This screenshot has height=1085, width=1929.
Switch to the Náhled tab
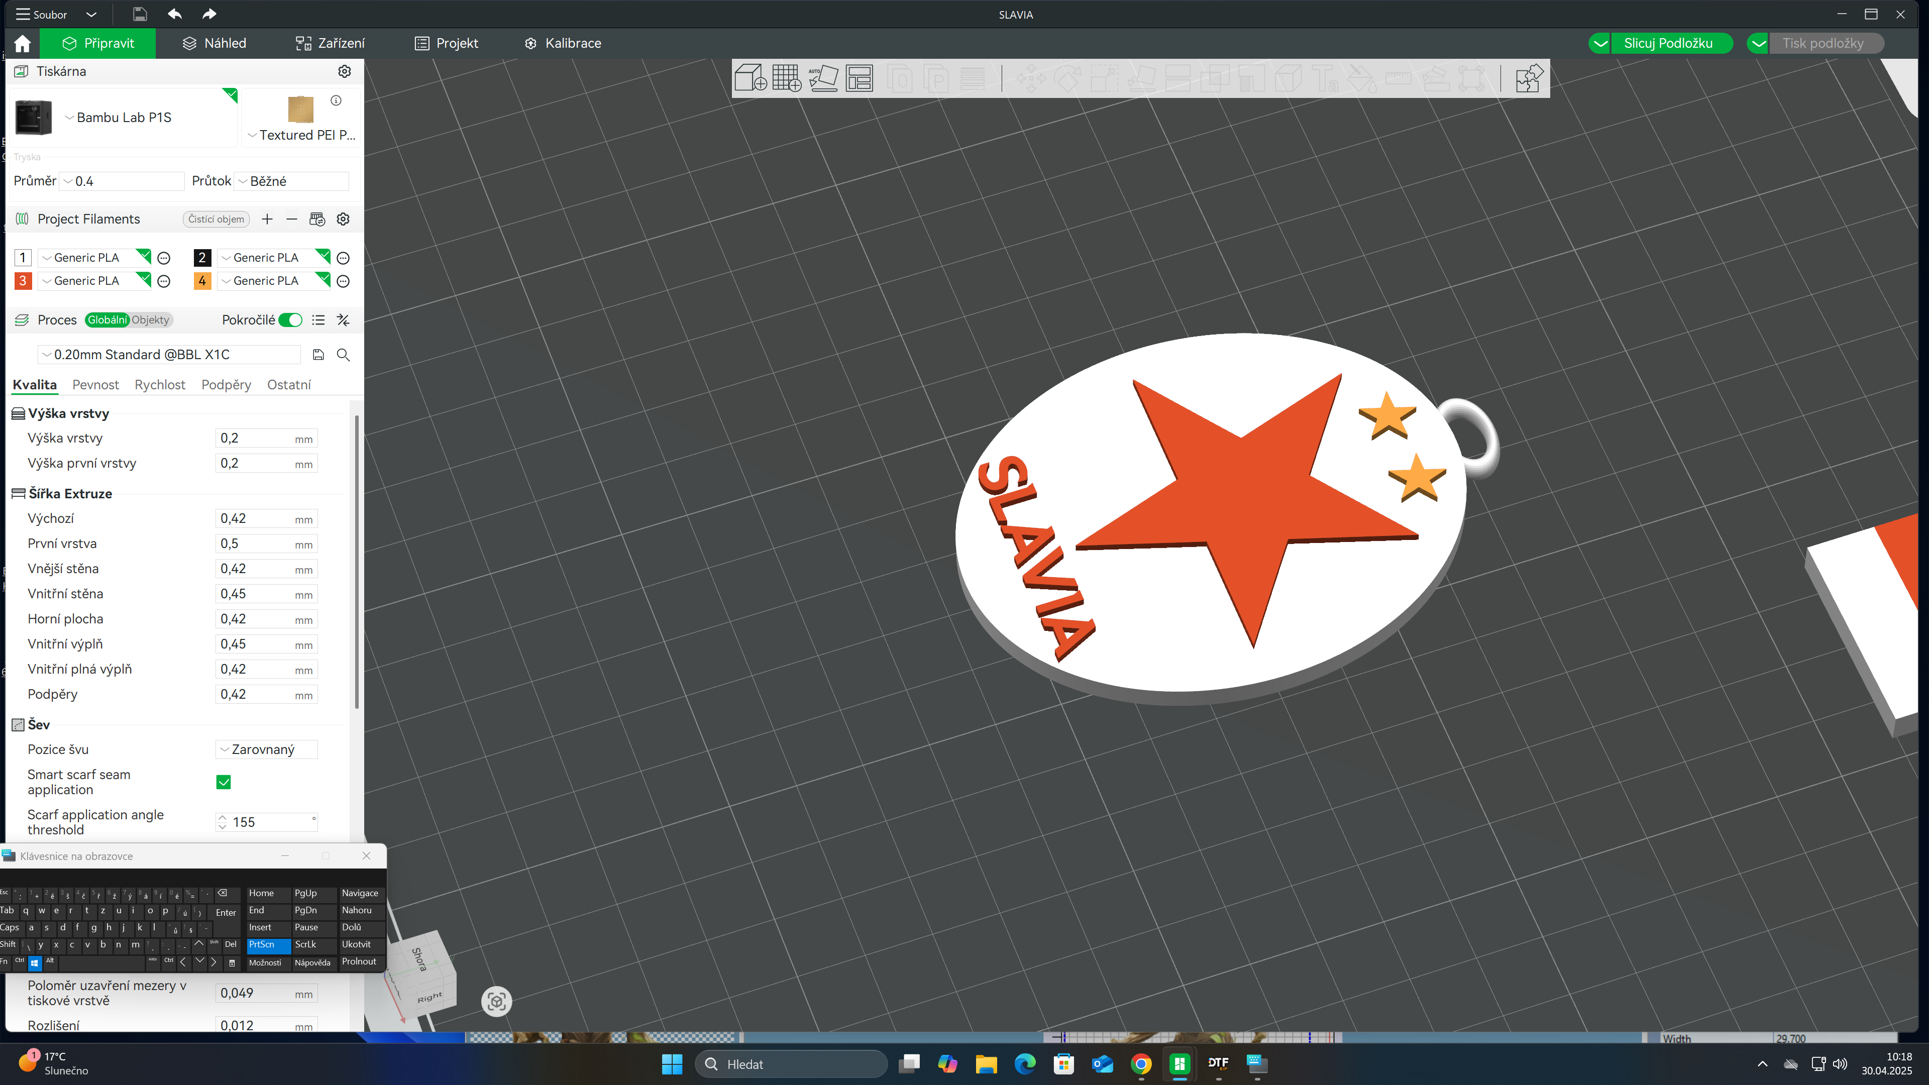(214, 43)
